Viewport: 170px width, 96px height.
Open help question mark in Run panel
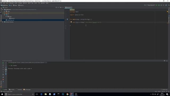(3, 82)
